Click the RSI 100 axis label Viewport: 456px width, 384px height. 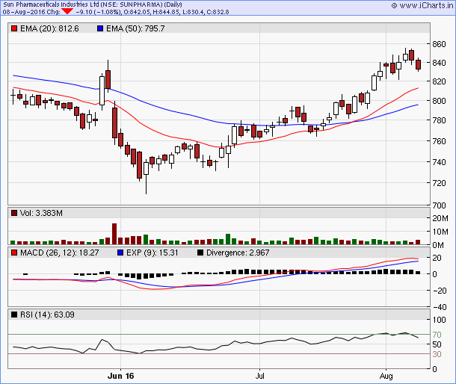[x=439, y=320]
